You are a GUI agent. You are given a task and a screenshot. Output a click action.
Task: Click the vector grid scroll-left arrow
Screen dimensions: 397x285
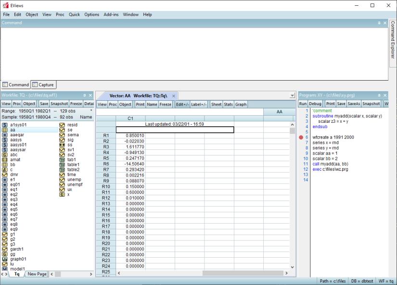pos(119,273)
